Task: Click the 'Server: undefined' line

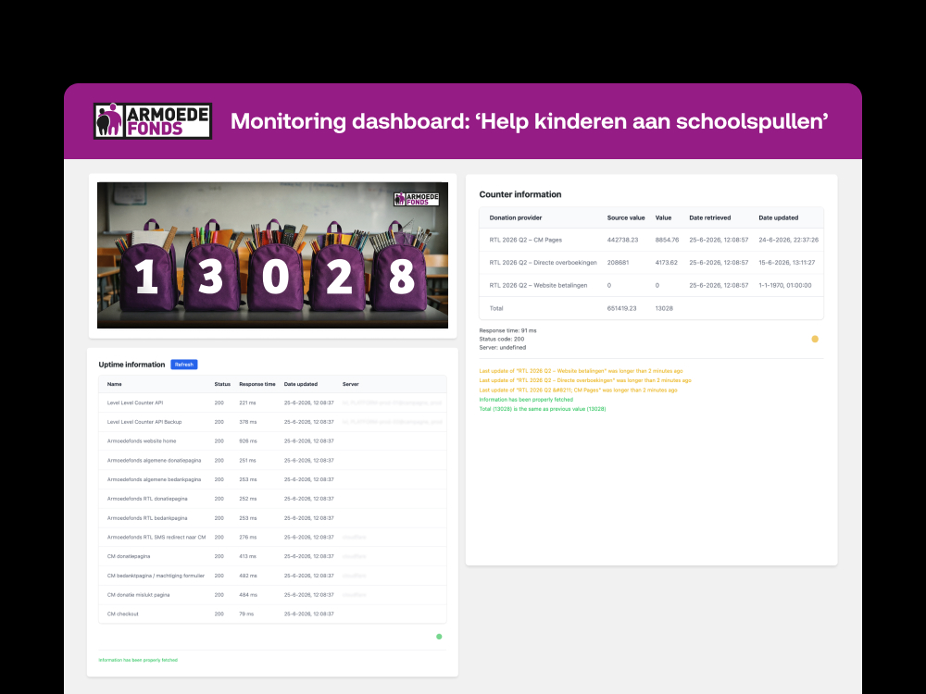Action: tap(503, 348)
